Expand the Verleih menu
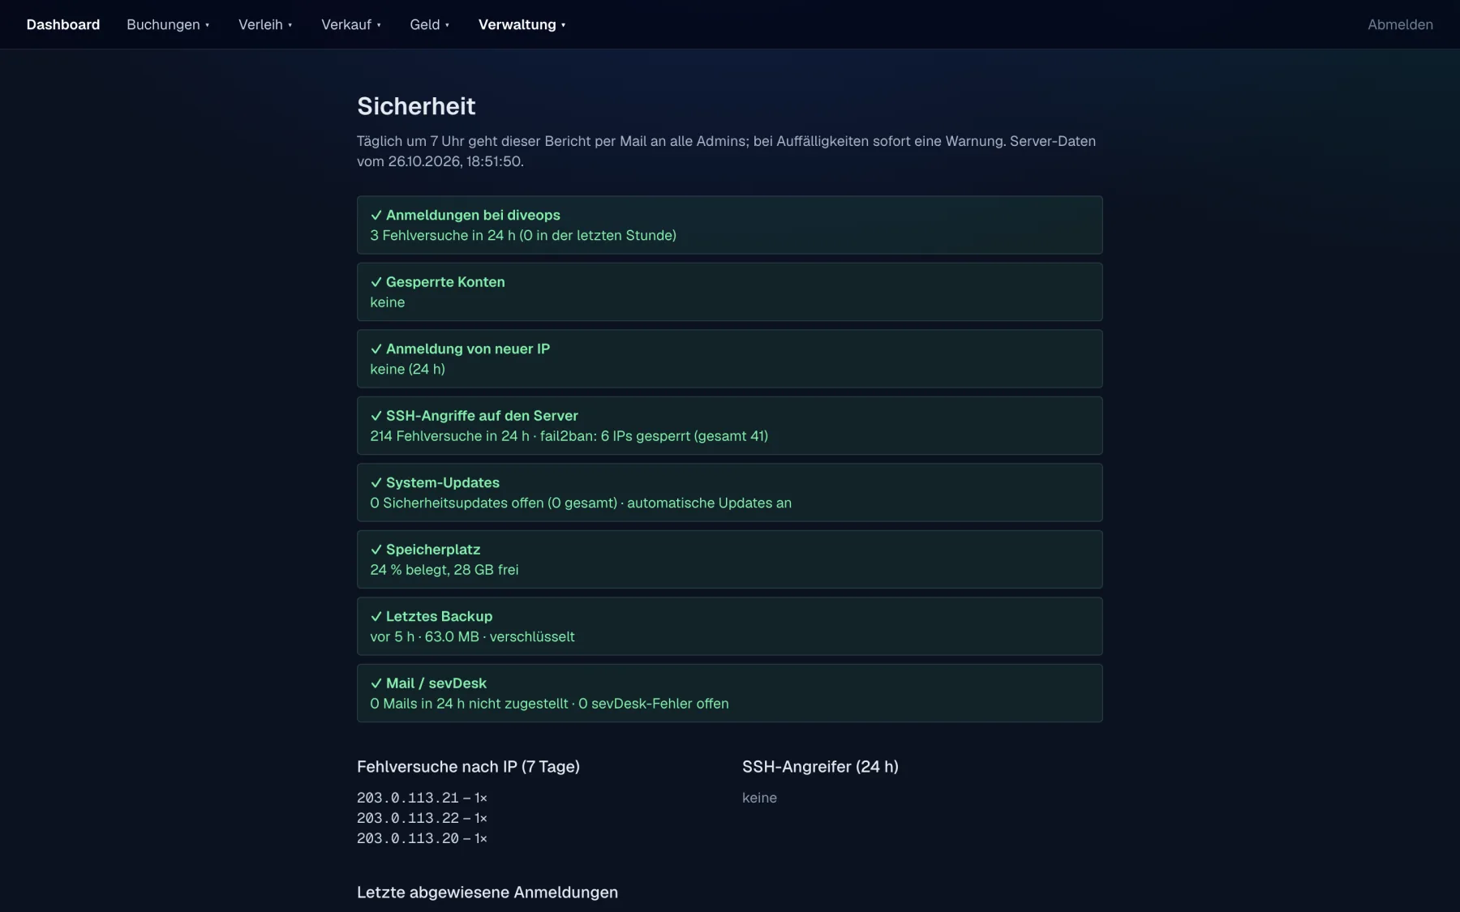Screen dimensions: 1460x912 [265, 24]
